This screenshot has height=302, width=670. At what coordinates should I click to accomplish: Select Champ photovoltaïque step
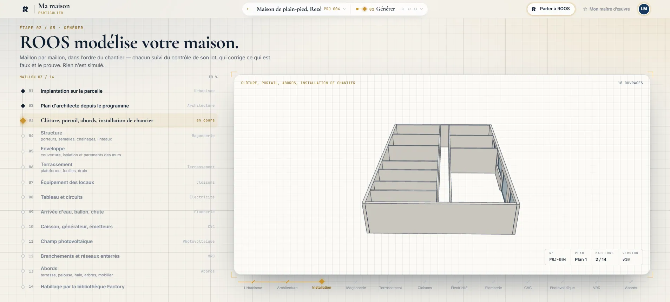coord(119,241)
